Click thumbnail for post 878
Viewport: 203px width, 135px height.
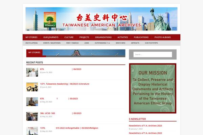(32, 102)
